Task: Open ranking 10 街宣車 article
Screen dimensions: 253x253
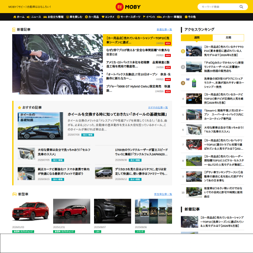Action: click(x=223, y=192)
